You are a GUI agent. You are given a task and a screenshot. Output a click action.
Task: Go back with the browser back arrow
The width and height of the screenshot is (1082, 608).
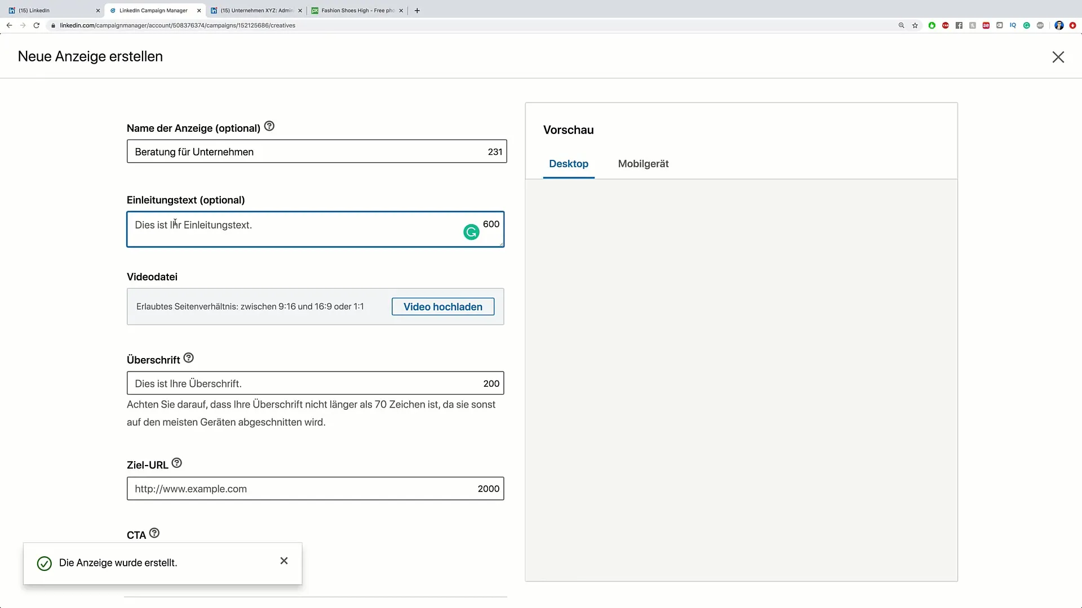[9, 25]
